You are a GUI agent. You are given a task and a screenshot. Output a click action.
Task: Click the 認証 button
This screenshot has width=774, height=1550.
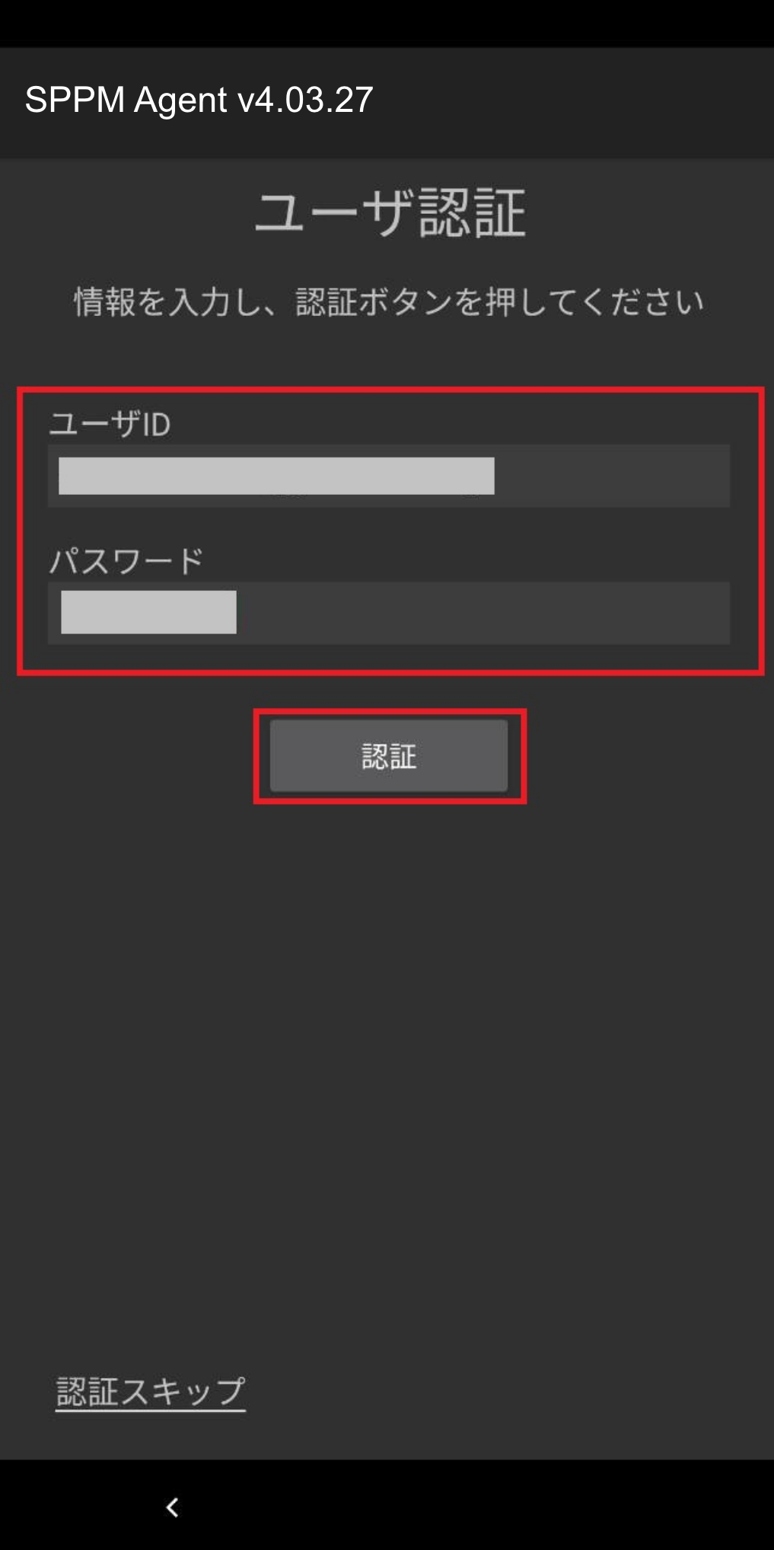(389, 756)
